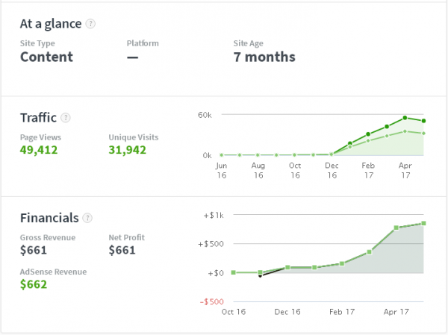Click the peak dark-green traffic chart point
The height and width of the screenshot is (335, 448).
[405, 117]
